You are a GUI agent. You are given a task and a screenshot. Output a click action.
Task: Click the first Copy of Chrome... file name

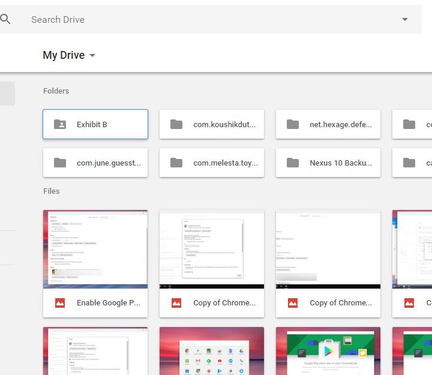click(224, 303)
